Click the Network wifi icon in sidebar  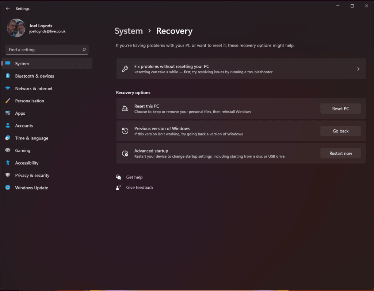[8, 88]
